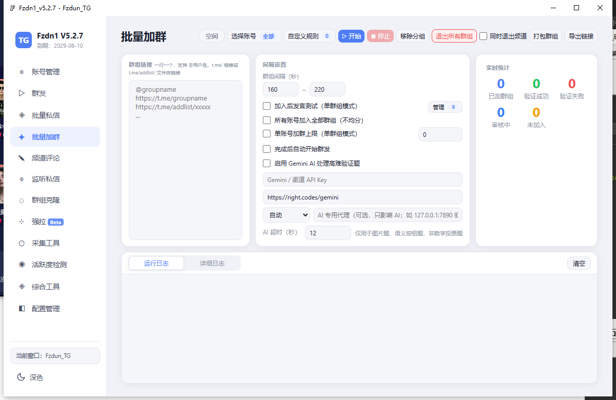
Task: Click the AI 超时 field showing 12
Action: [x=328, y=233]
